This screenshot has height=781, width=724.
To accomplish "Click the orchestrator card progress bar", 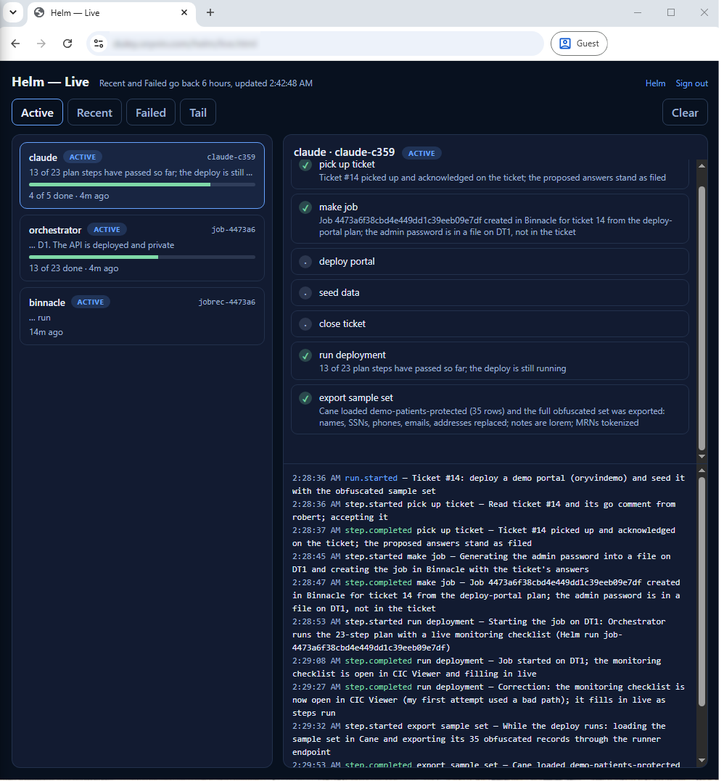I will point(142,257).
